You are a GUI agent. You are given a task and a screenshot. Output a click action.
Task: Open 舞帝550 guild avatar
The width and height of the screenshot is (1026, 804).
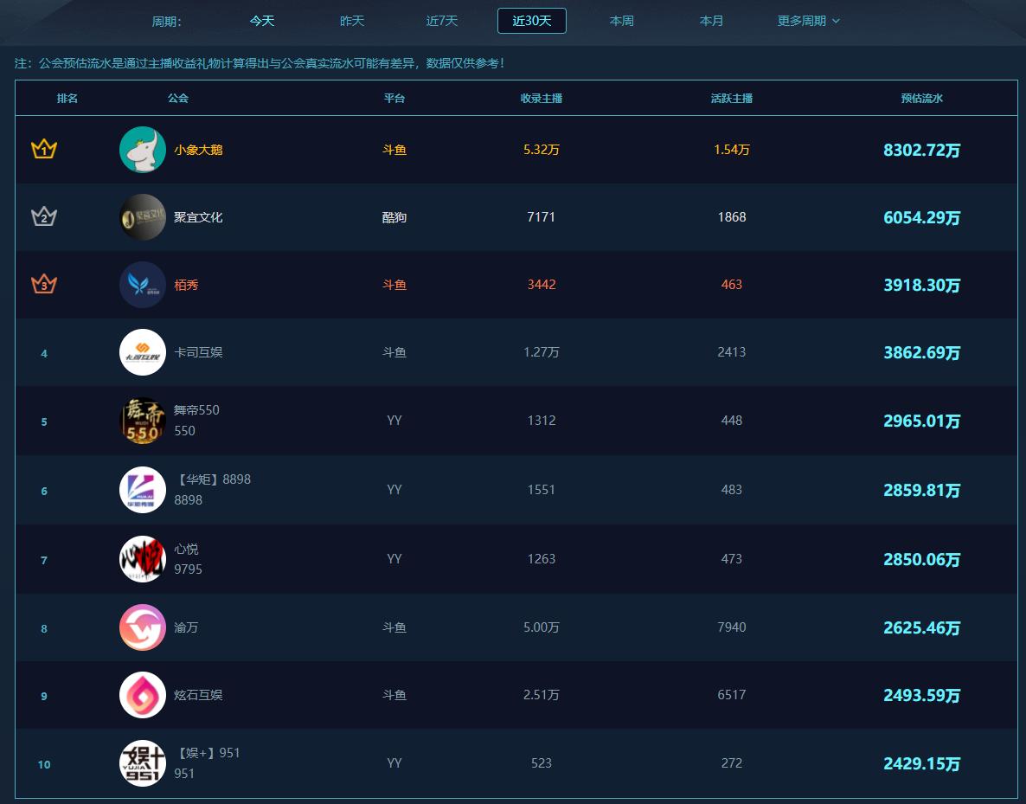click(x=143, y=421)
